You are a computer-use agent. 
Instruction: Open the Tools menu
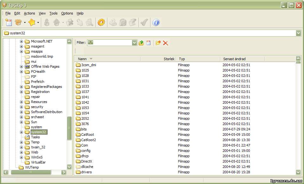[54, 13]
